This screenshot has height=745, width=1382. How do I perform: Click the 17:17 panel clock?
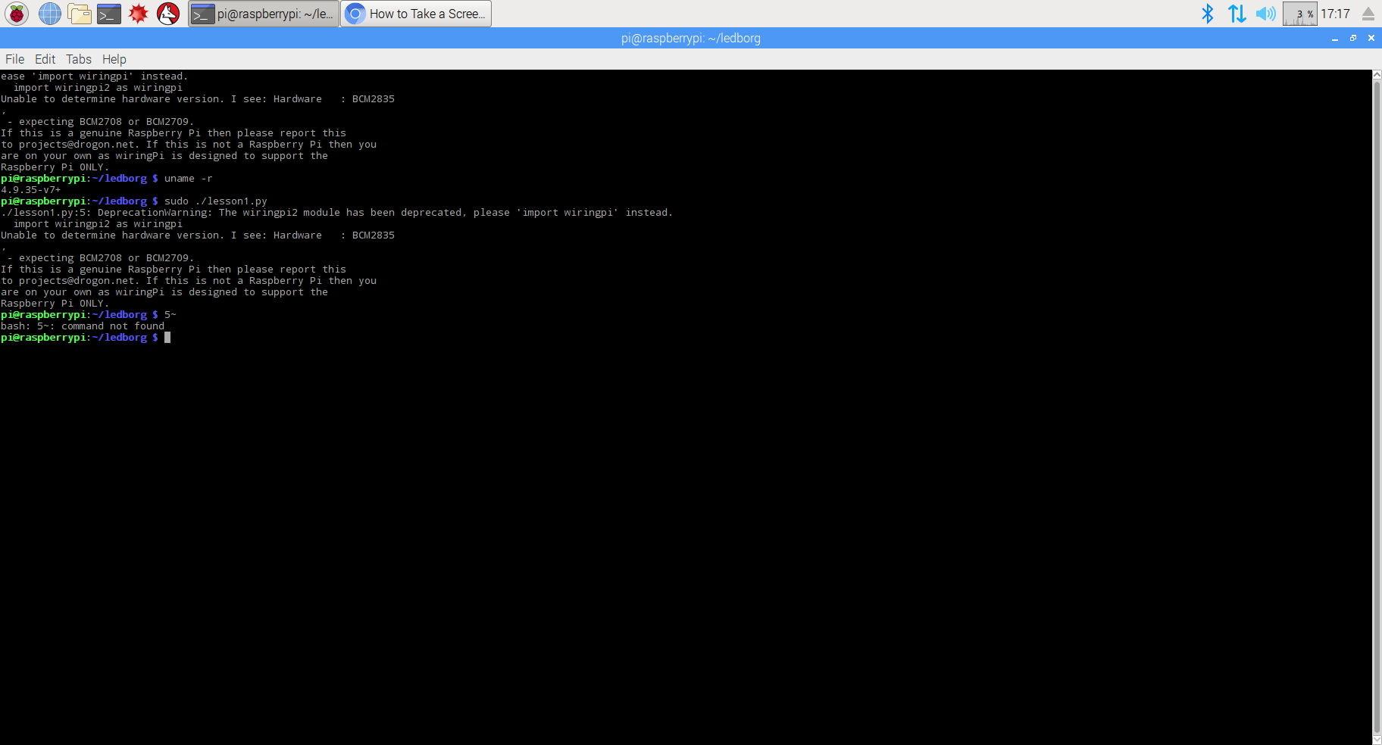(1335, 14)
